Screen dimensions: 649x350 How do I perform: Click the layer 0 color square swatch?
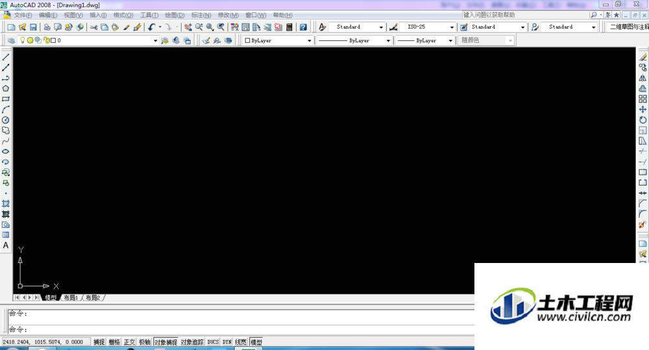(x=53, y=41)
